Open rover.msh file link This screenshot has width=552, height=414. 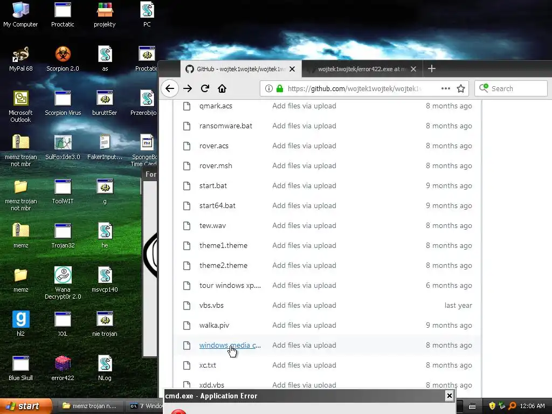[x=216, y=166]
